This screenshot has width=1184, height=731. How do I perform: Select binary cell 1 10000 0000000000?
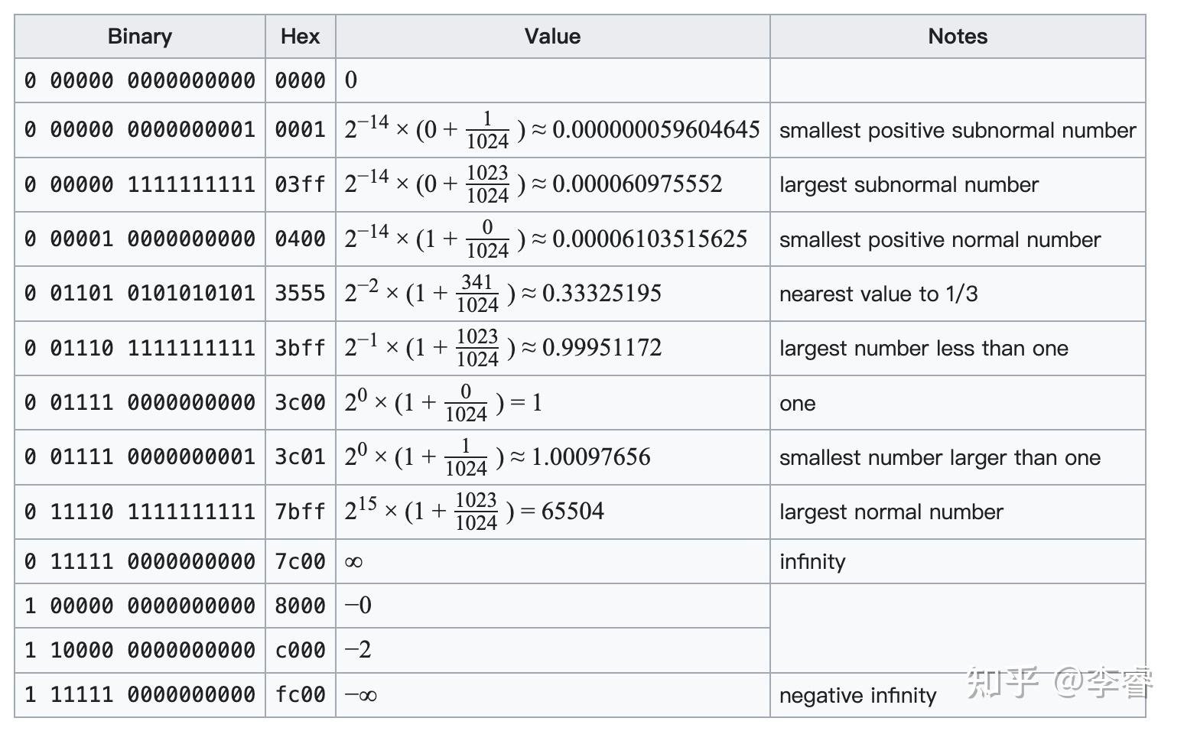139,650
